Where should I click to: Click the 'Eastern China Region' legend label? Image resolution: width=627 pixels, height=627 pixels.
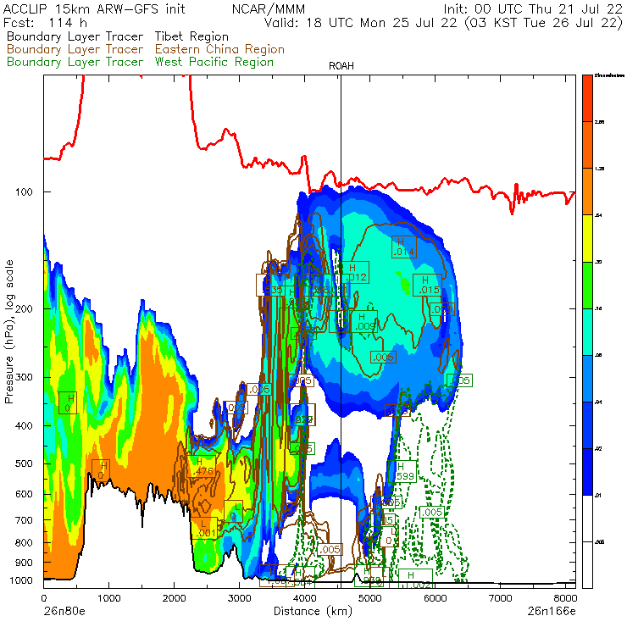(x=219, y=49)
